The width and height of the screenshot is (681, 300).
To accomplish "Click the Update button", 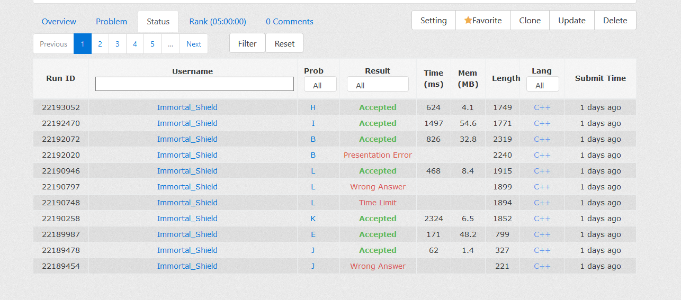I will pyautogui.click(x=571, y=21).
